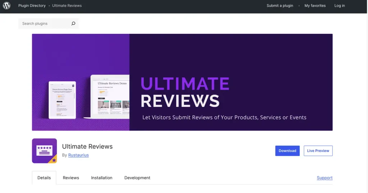Open the Rustaurius author link
Screen dimensions: 368x193
[78, 155]
